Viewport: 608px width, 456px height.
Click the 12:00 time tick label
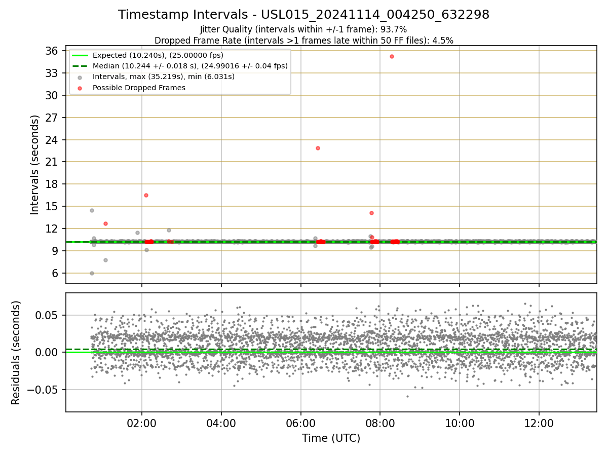pos(539,424)
